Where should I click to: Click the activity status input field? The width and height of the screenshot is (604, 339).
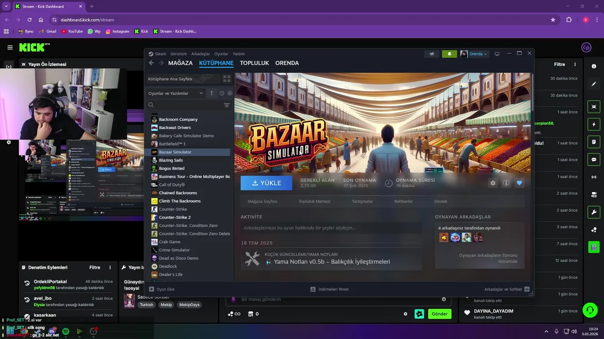pyautogui.click(x=331, y=228)
